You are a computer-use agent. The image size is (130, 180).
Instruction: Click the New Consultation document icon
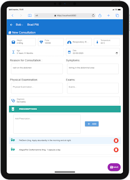[x=10, y=33]
